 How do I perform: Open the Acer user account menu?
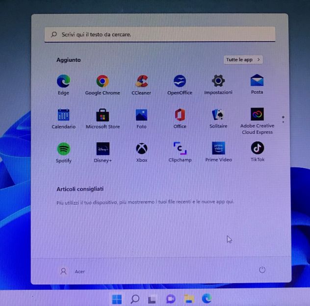(73, 271)
